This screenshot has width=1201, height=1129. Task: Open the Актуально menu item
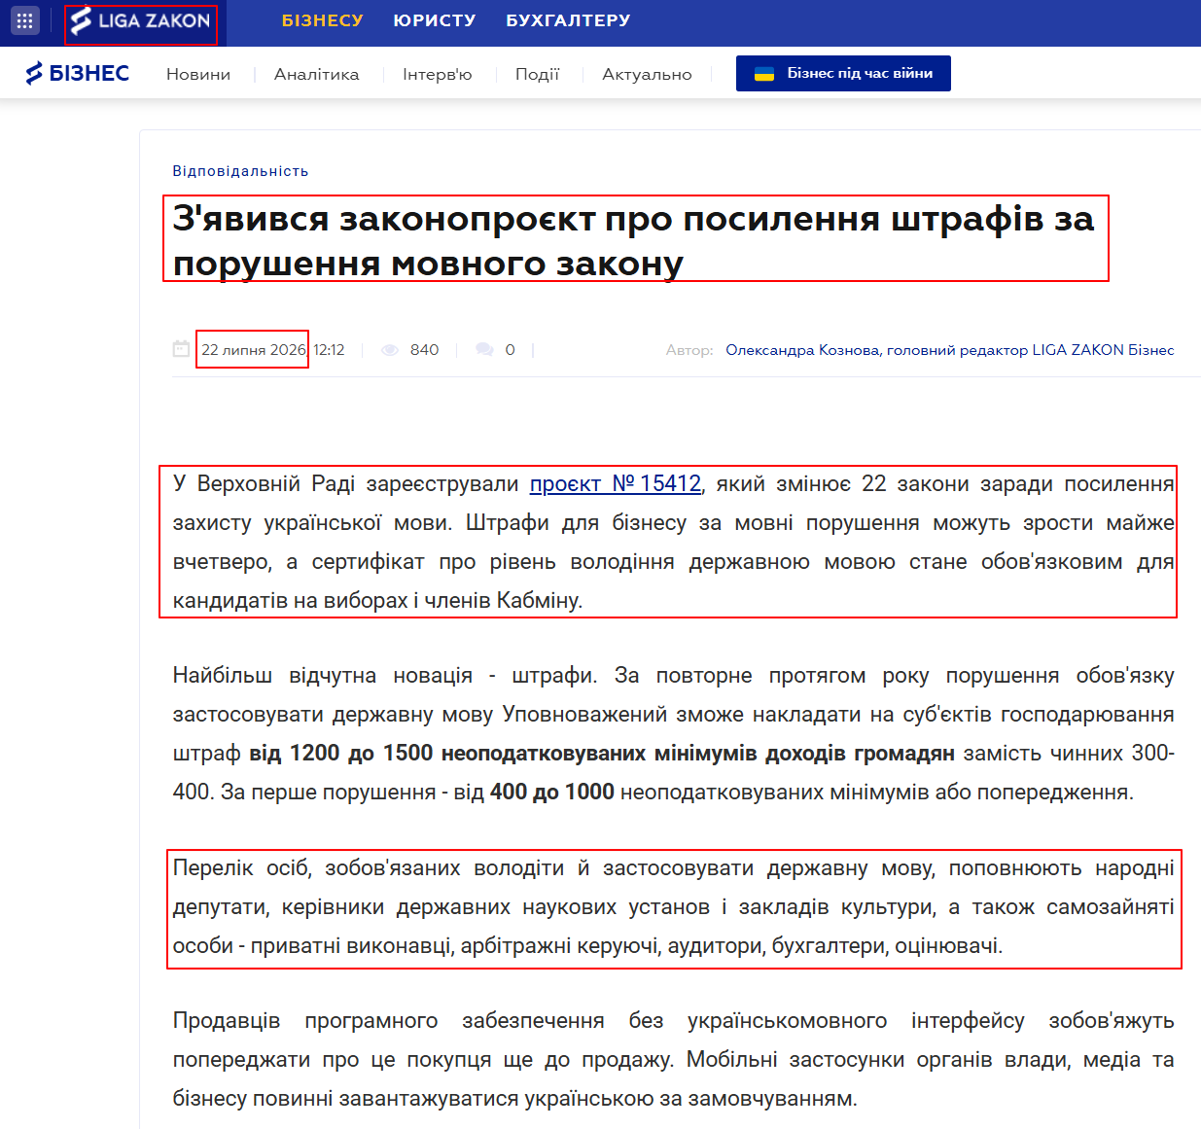(647, 74)
